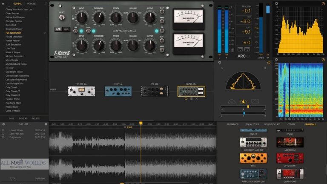Click the upper channel THRESHOLD knob
Image resolution: width=327 pixels, height=184 pixels.
point(99,17)
